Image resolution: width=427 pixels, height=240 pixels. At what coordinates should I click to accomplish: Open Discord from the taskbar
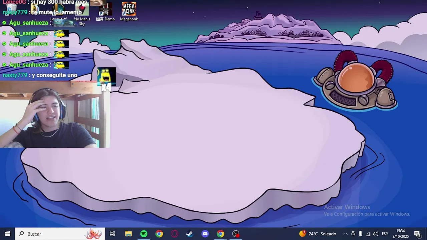(205, 234)
